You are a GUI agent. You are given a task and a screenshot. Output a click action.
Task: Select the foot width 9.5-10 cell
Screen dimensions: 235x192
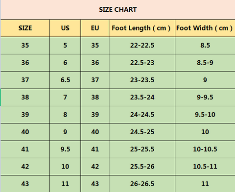205,115
